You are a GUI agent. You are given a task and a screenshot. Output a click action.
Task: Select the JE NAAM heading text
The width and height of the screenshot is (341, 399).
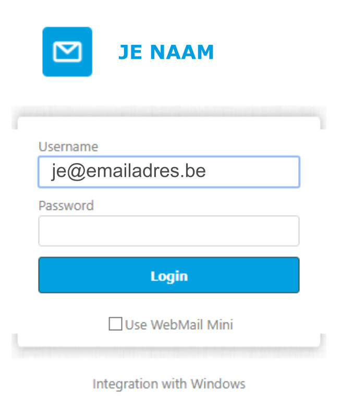point(166,52)
